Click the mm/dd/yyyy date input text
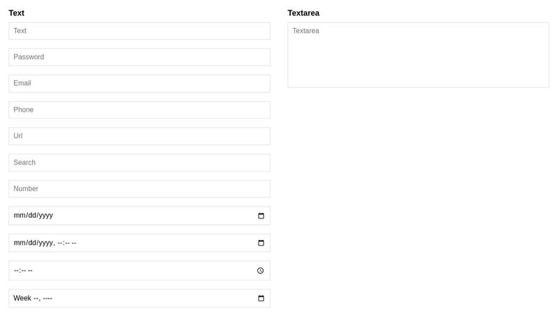Screen dimensions: 558x314 [x=33, y=216]
